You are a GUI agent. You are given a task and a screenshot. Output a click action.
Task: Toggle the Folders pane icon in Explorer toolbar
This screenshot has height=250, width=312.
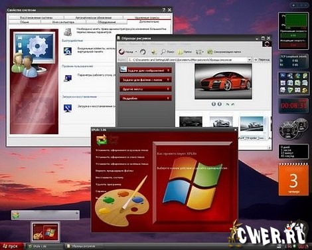(x=180, y=52)
